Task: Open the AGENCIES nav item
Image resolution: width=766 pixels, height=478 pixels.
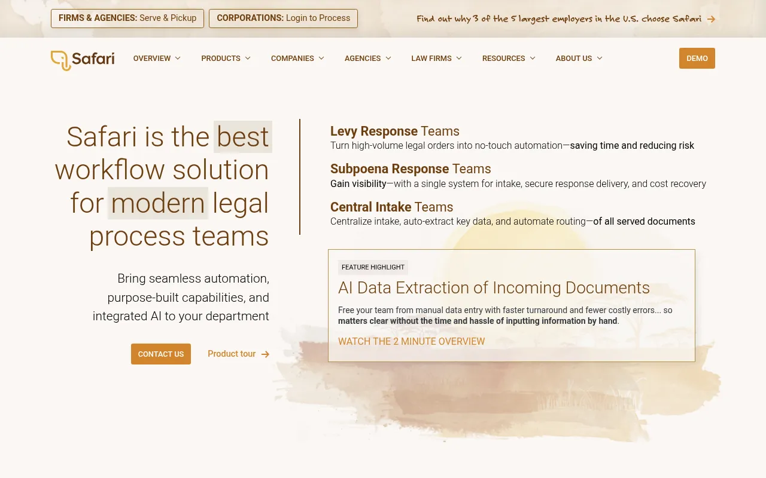Action: (363, 59)
